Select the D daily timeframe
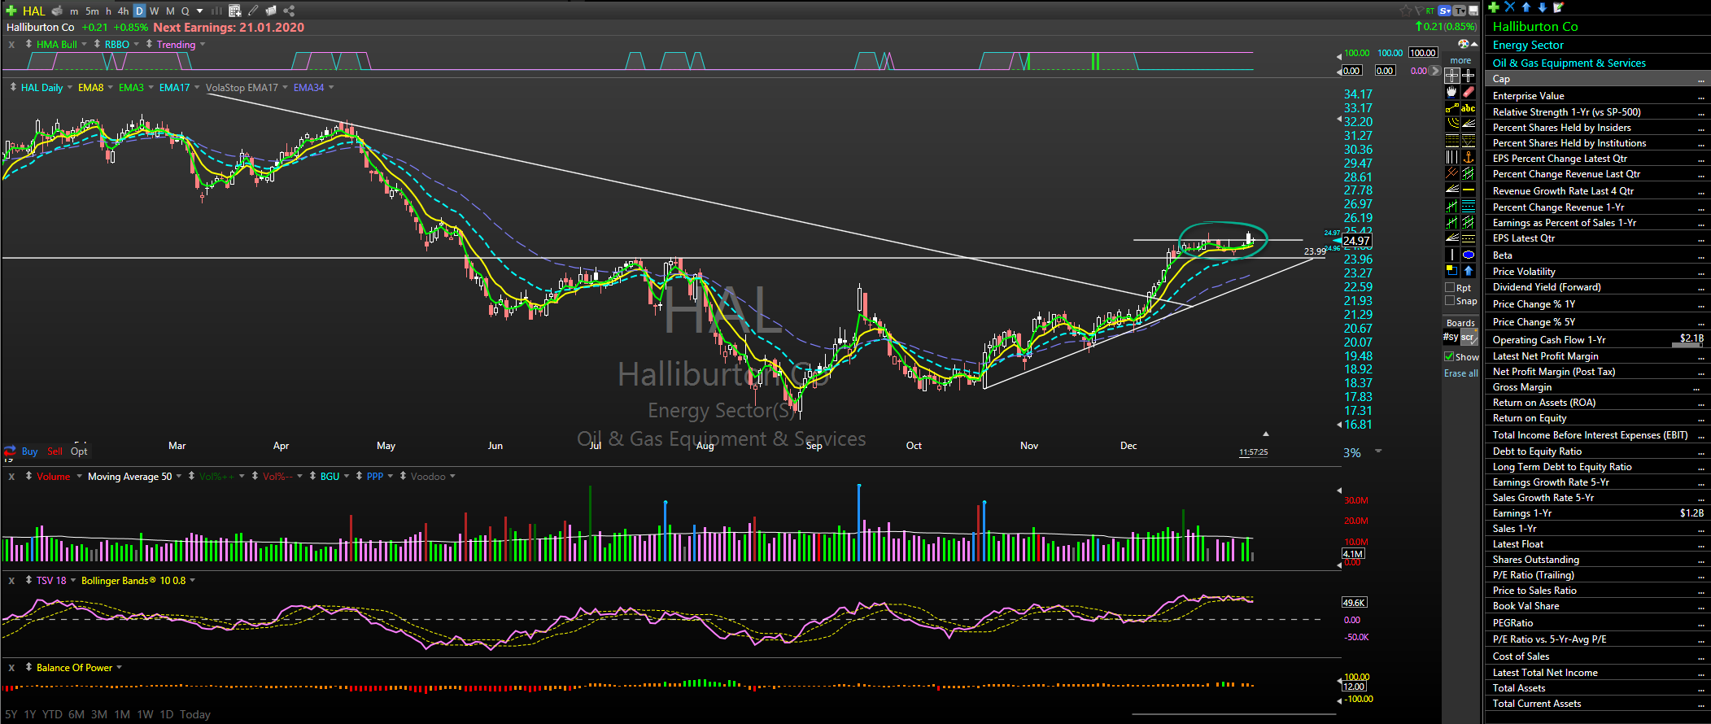The width and height of the screenshot is (1711, 724). (x=139, y=11)
